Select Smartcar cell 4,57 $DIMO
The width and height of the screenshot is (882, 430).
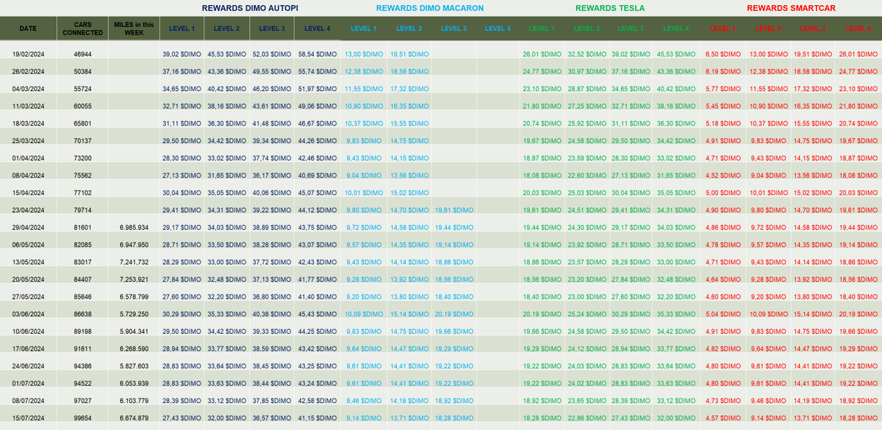[723, 418]
